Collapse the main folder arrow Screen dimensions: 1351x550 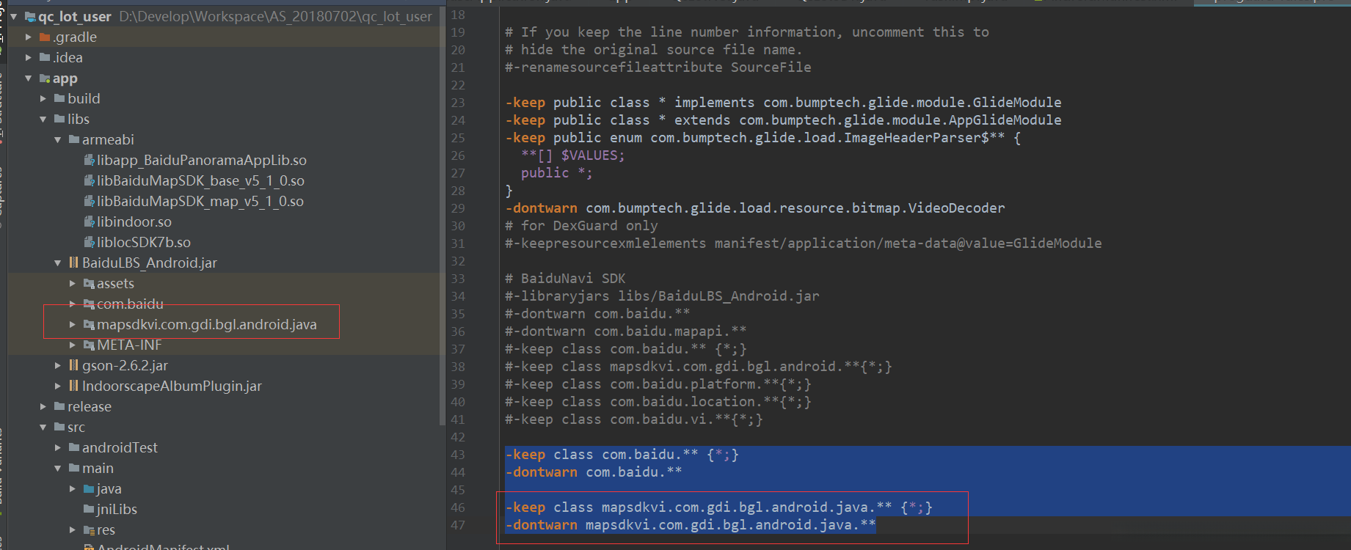click(58, 468)
